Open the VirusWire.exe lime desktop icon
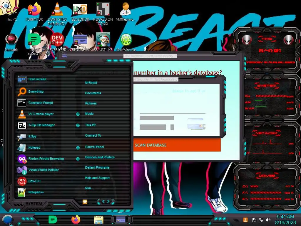301x226 pixels. [x=126, y=42]
